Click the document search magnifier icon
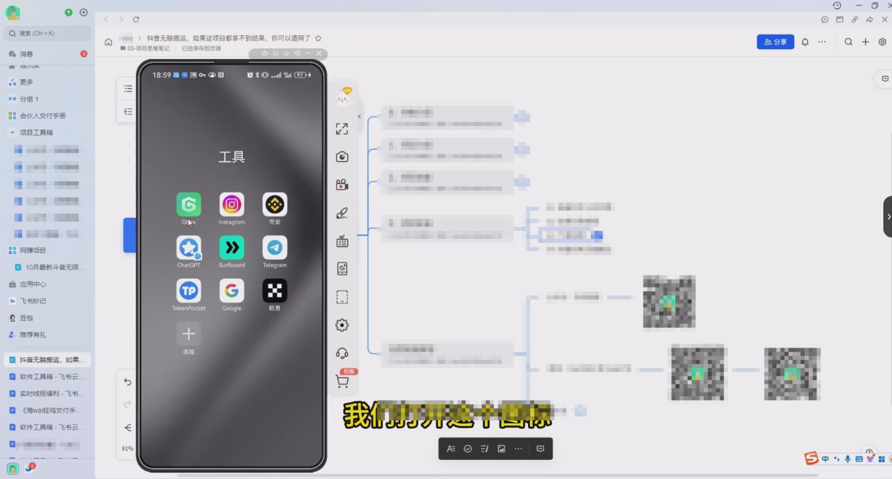This screenshot has height=479, width=892. [848, 42]
